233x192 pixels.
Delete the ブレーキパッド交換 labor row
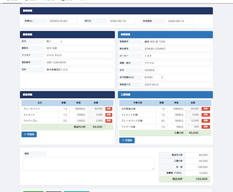point(206,121)
